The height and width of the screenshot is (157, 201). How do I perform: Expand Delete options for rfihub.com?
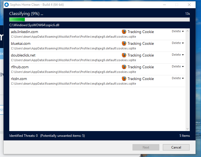click(x=178, y=67)
